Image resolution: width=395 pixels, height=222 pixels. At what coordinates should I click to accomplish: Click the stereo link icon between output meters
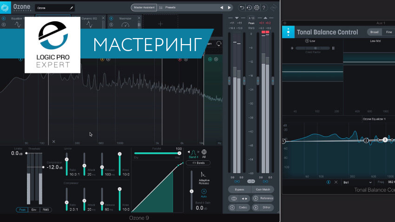251,181
